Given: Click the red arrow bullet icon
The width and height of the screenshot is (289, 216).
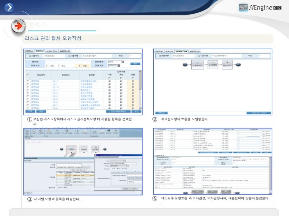Looking at the screenshot, I should [x=18, y=26].
